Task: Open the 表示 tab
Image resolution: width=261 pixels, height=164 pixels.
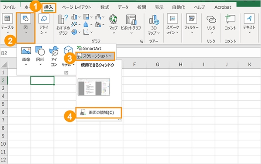Action: [159, 7]
